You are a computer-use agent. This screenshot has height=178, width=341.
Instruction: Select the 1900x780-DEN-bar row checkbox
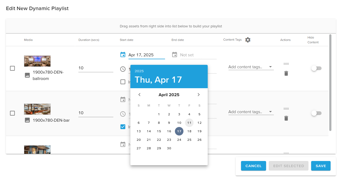click(x=12, y=113)
